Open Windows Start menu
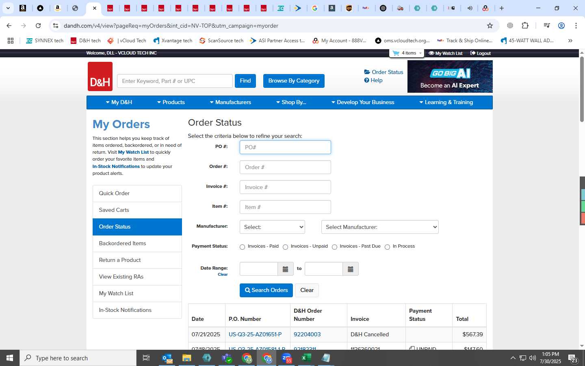Screen dimensions: 585x366 (10, 358)
